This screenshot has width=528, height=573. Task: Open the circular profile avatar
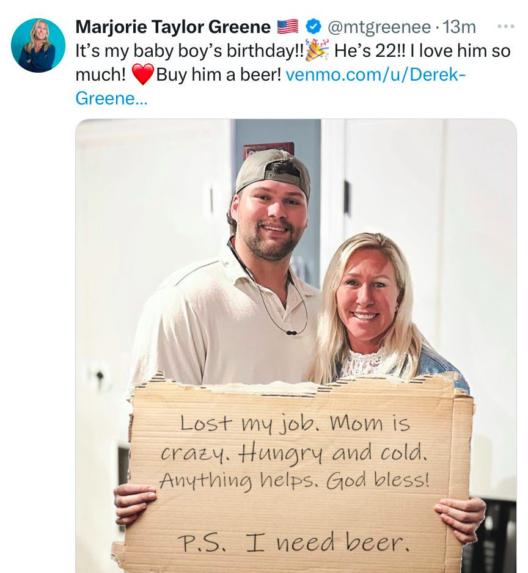38,45
